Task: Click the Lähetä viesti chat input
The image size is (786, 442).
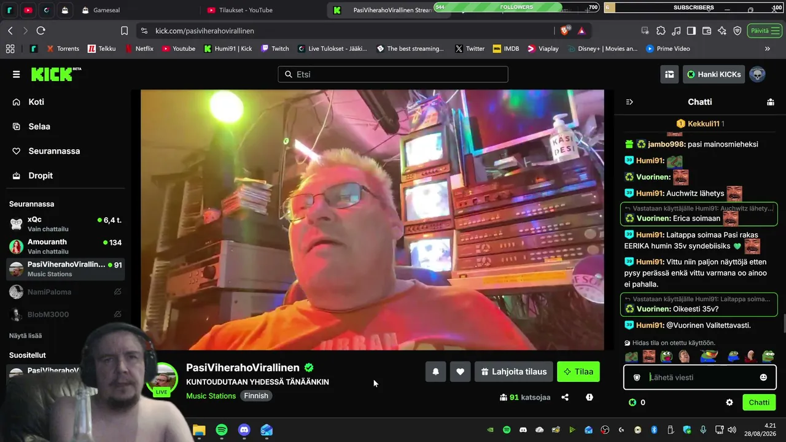Action: 700,377
